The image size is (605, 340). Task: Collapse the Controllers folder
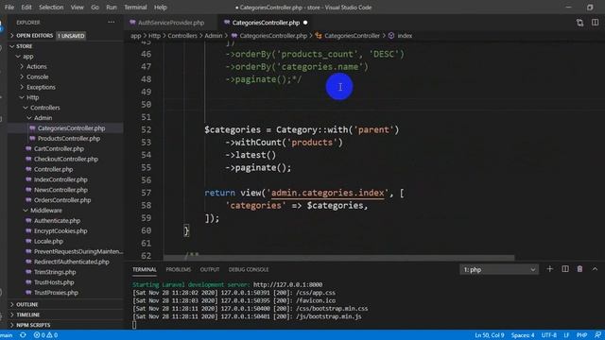click(44, 108)
